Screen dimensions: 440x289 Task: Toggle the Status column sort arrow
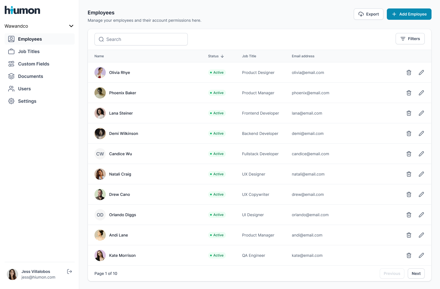coord(222,56)
